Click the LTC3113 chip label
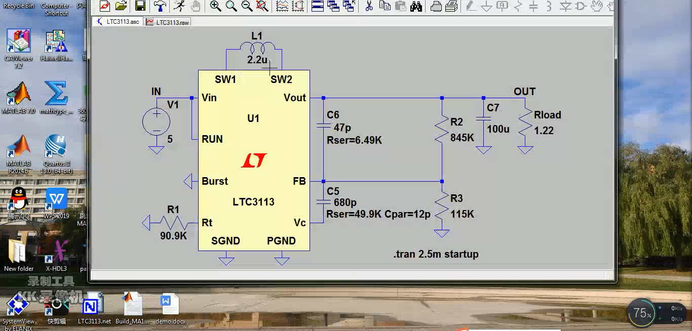This screenshot has width=692, height=331. tap(253, 202)
